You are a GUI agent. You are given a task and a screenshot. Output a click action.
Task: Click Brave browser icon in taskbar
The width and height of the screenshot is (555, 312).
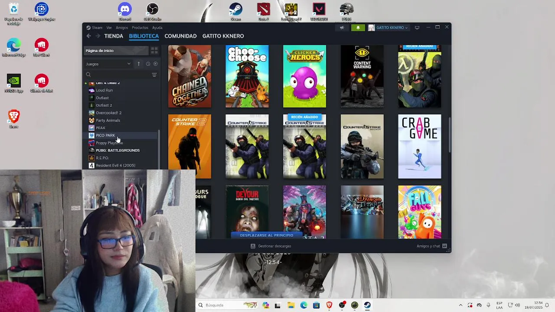(329, 305)
